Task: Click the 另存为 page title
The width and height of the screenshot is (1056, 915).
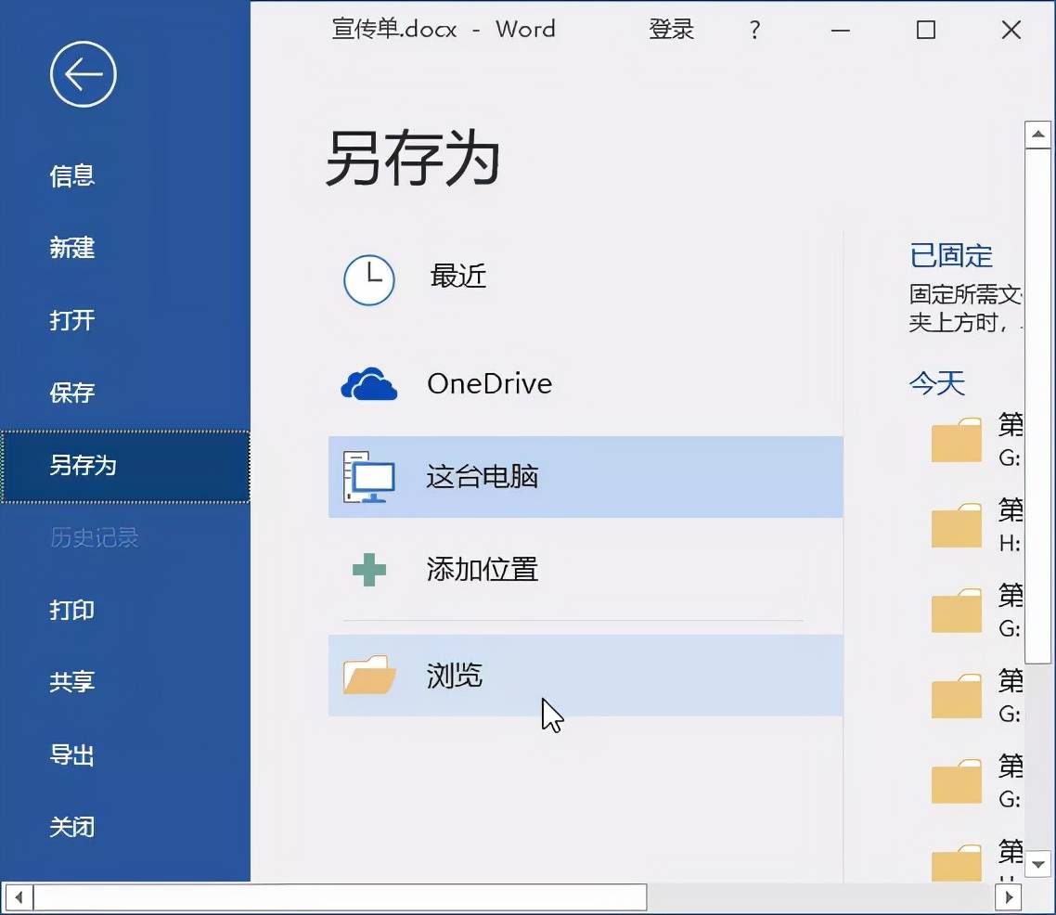Action: (x=413, y=159)
